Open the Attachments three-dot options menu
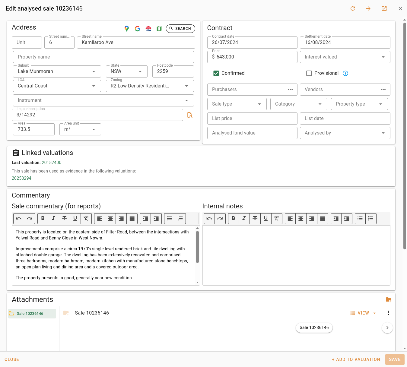 click(x=389, y=313)
